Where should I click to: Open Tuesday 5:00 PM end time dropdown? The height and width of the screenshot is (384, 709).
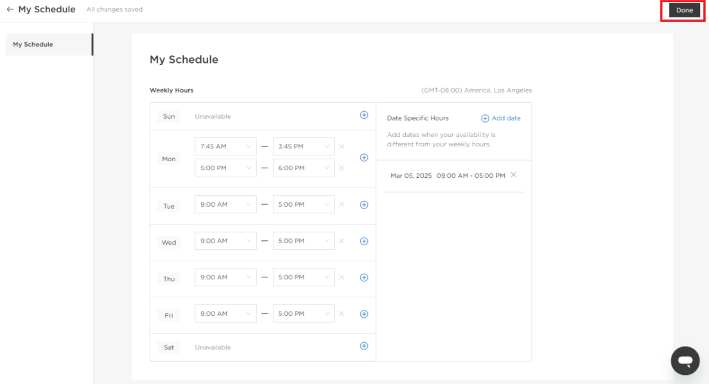[303, 204]
